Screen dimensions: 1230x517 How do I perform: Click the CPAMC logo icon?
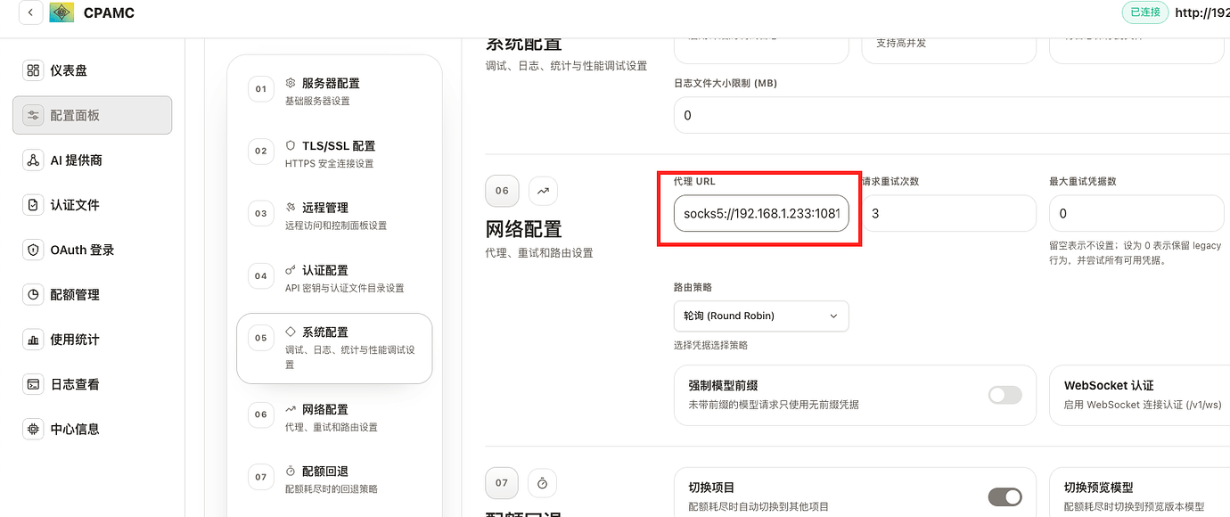click(x=61, y=13)
